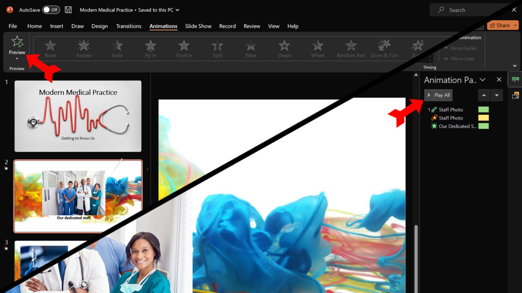The image size is (522, 293).
Task: Open the Preview dropdown arrow
Action: coord(17,59)
